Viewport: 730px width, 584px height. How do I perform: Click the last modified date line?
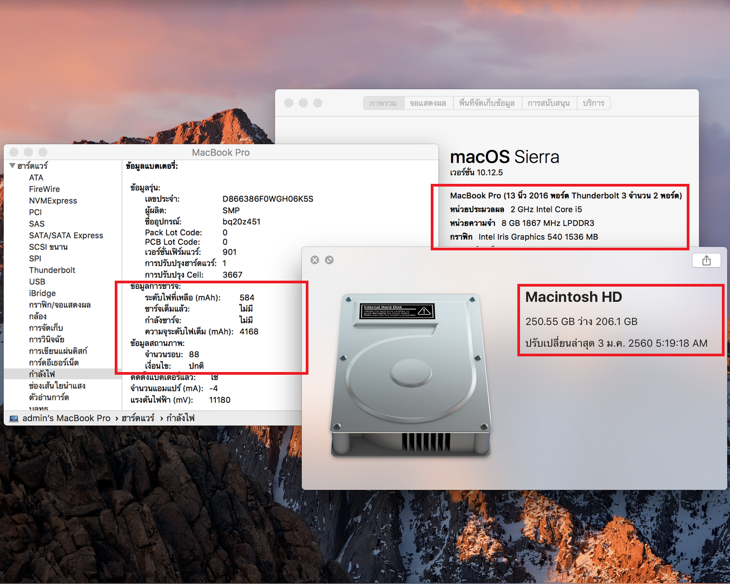[x=616, y=343]
